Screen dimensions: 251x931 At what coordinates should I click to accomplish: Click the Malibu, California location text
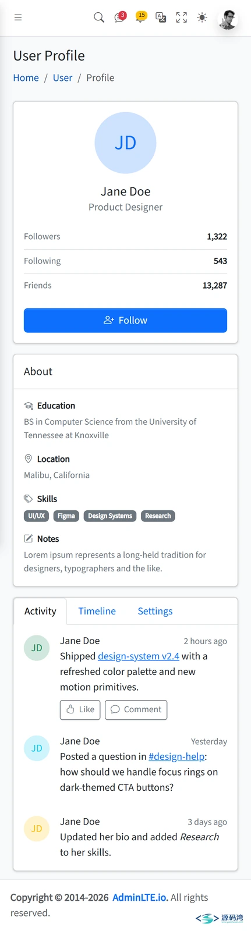pyautogui.click(x=56, y=475)
